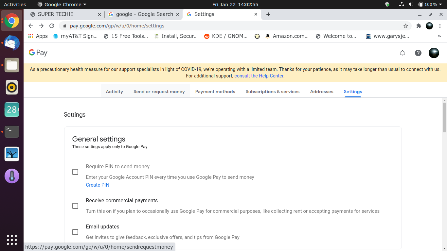
Task: Open the Chrome extensions puzzle icon
Action: [x=419, y=26]
